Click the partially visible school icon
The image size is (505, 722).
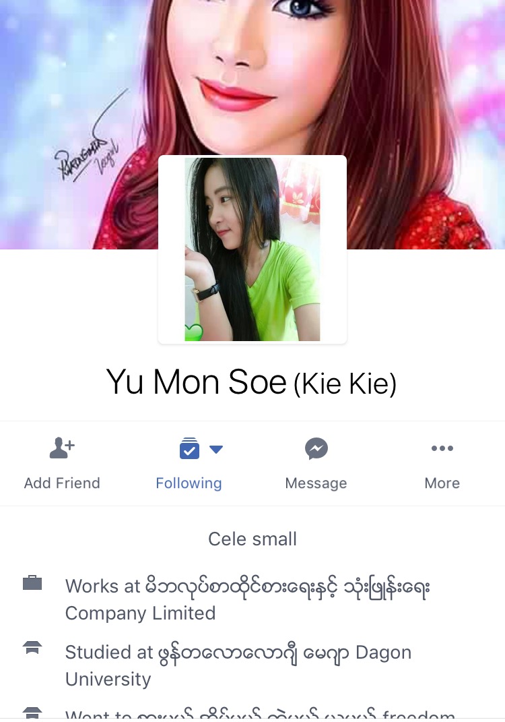click(32, 713)
